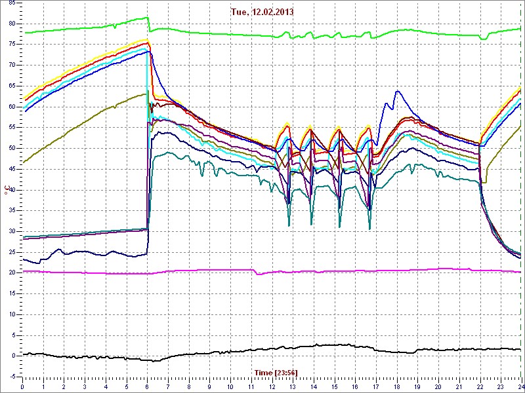Click y-axis value 65
This screenshot has height=393, width=525.
(12, 86)
